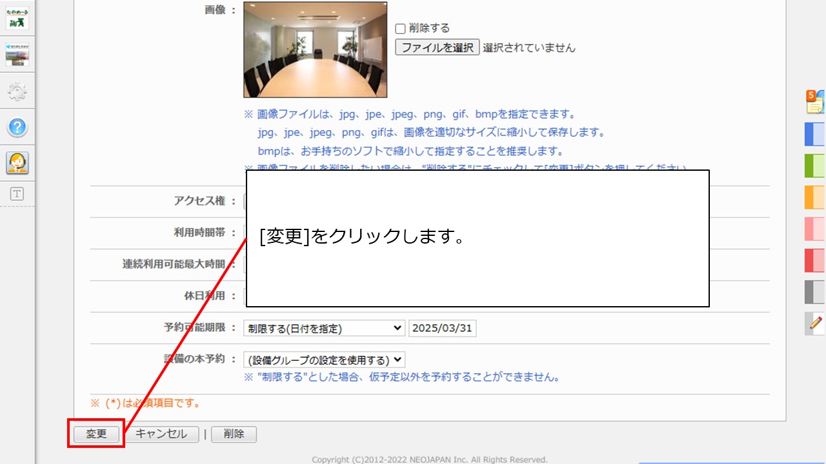This screenshot has height=464, width=826.
Task: Click the 休日利用 label
Action: (205, 295)
